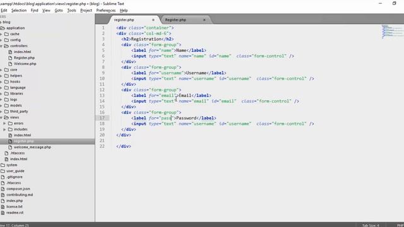Click the license.txt file icon
The height and width of the screenshot is (227, 404).
point(3,207)
